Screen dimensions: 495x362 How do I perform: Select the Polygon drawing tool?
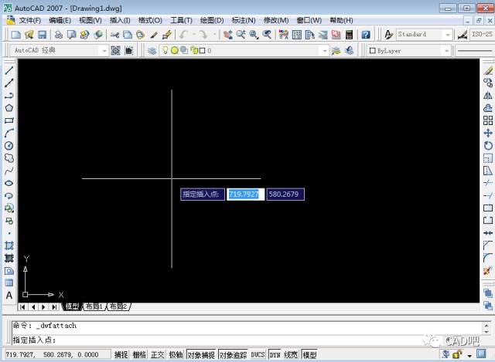tap(9, 108)
